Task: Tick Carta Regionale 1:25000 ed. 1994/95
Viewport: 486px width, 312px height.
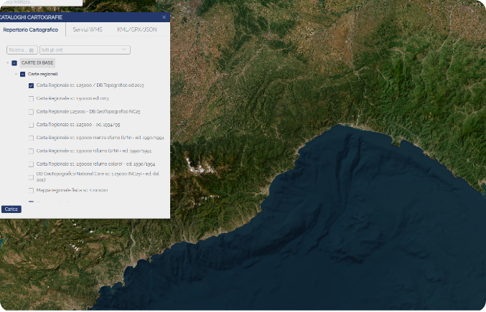Action: tap(31, 125)
